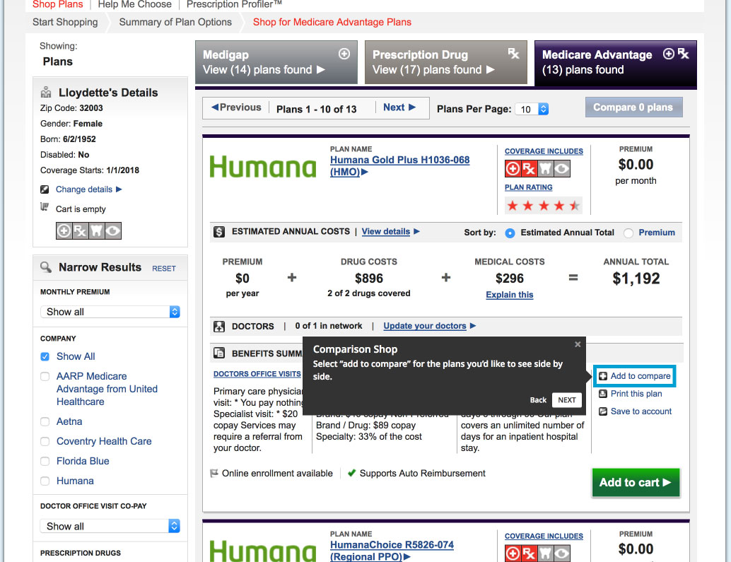Screen dimensions: 731x562
Task: Open the Medigap plans tab
Action: coord(276,62)
